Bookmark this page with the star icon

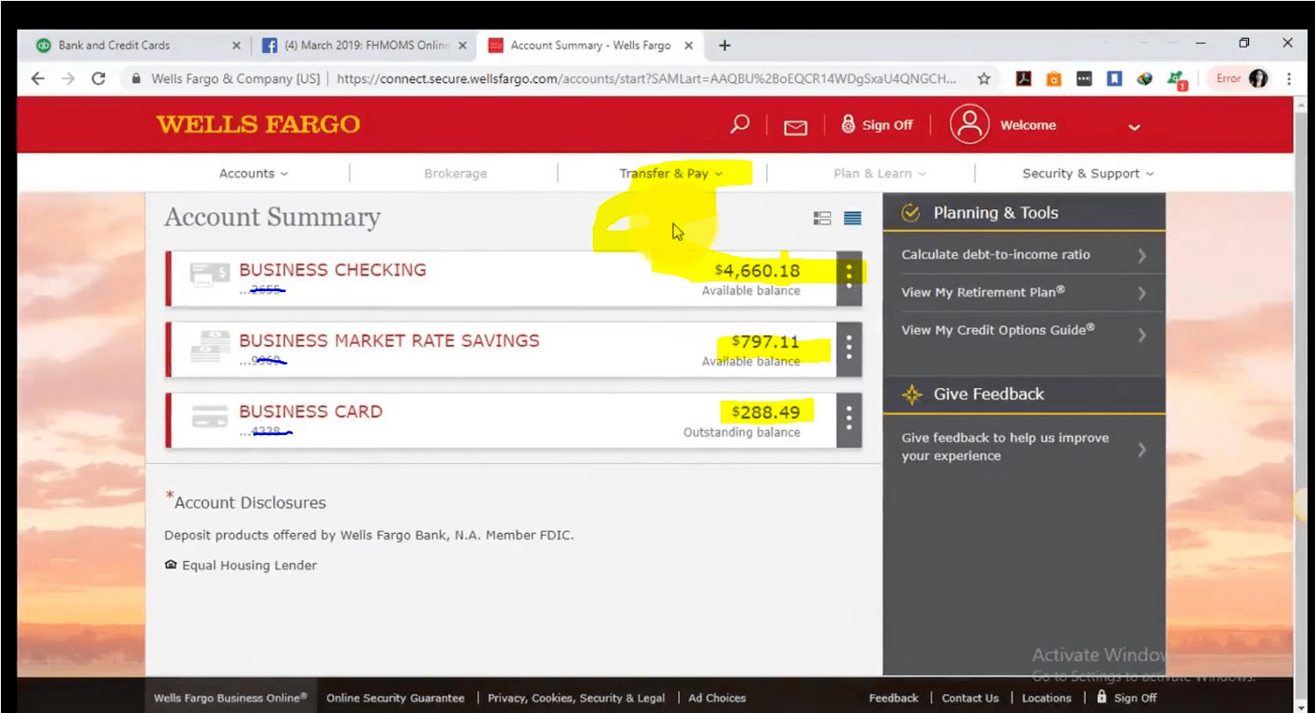pyautogui.click(x=983, y=79)
